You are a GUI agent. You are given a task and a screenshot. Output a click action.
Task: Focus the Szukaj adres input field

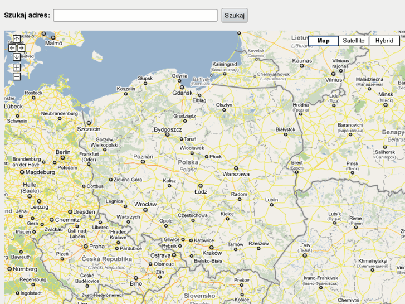pos(135,15)
